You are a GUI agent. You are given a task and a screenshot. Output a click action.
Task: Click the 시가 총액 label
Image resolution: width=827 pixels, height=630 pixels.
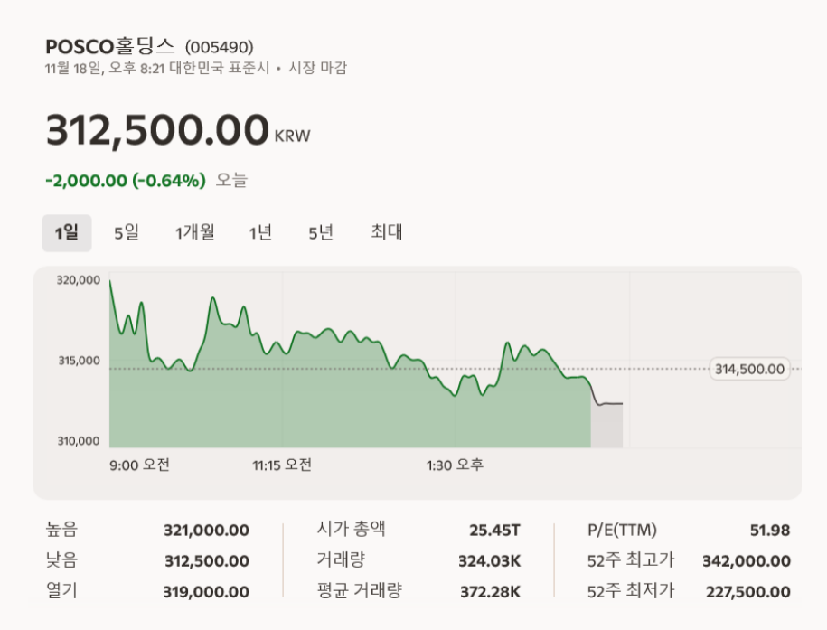(351, 529)
